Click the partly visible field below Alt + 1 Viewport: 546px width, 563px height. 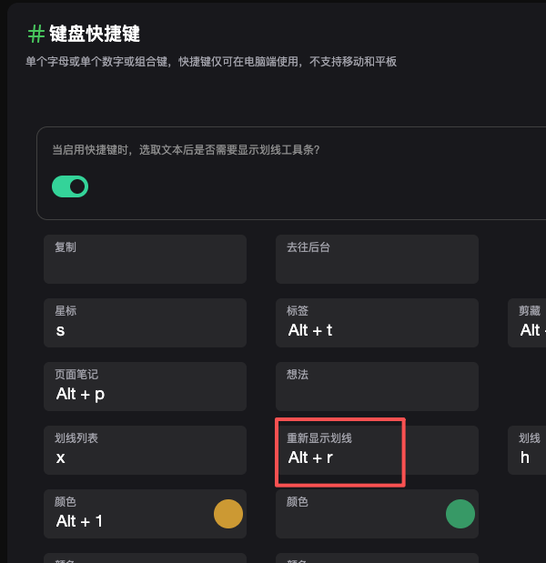pos(145,558)
